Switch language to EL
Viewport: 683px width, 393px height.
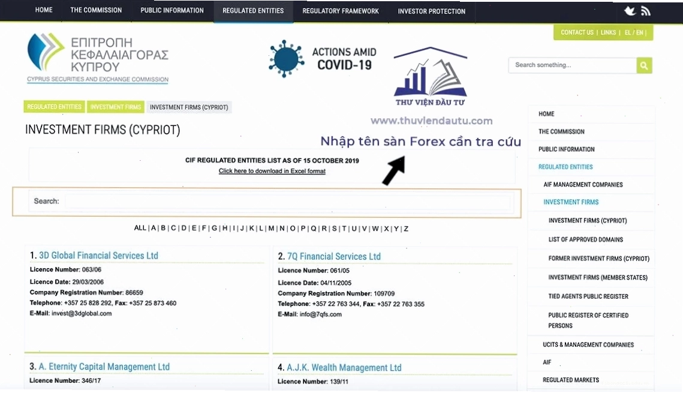pos(627,32)
